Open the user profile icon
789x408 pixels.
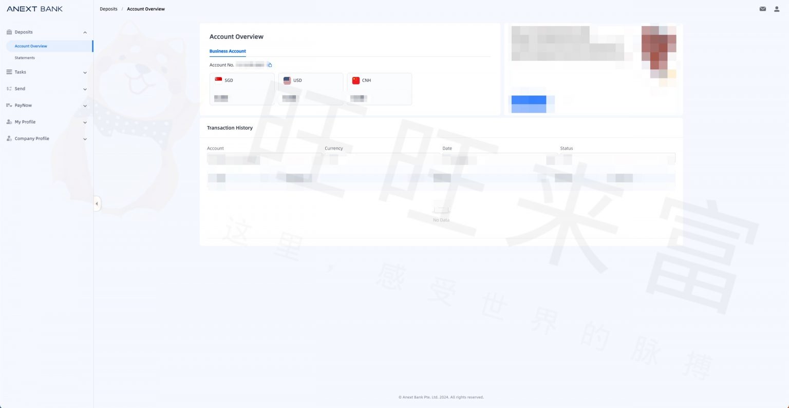point(777,9)
